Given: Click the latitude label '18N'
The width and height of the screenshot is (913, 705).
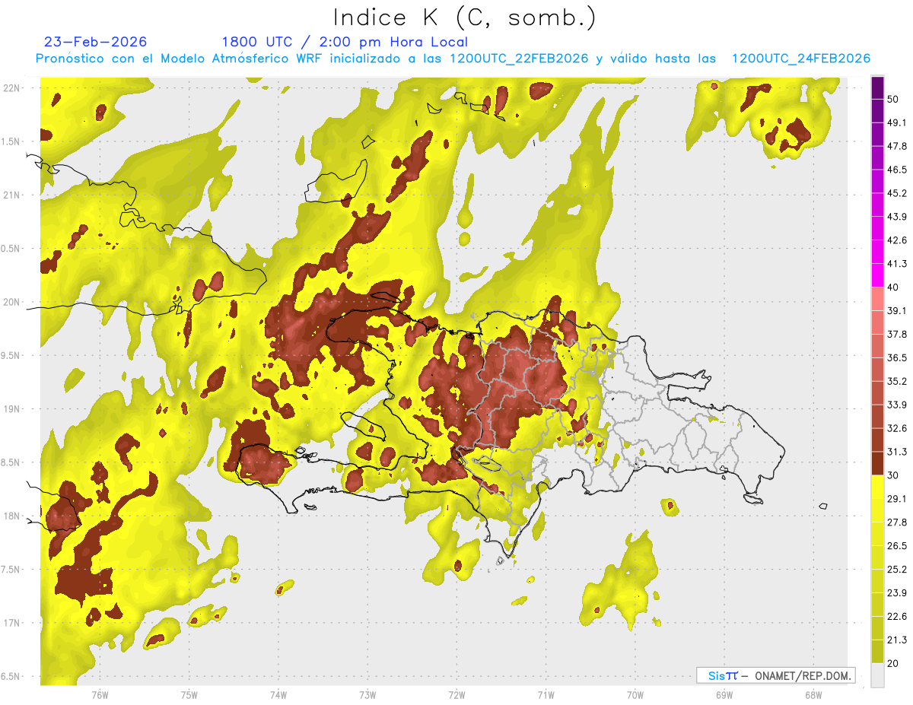Looking at the screenshot, I should point(11,516).
